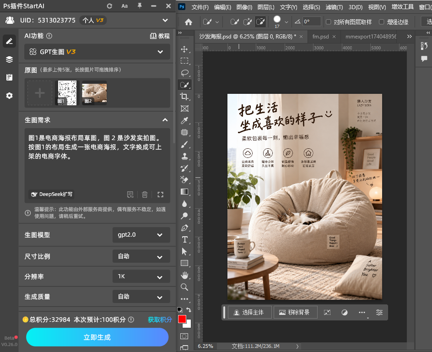Open the 文件(F) menu
This screenshot has height=352, width=432.
pos(200,7)
